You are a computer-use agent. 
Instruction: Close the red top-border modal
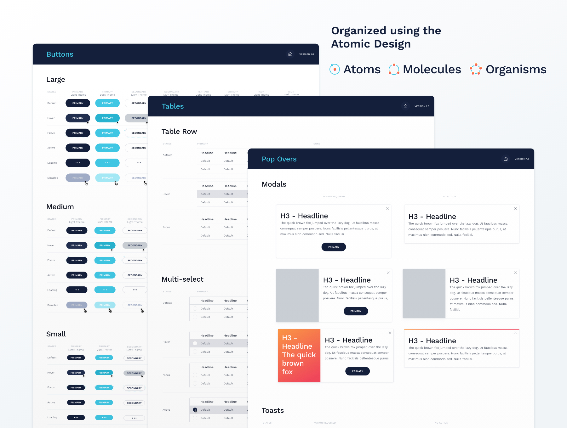[x=515, y=333]
